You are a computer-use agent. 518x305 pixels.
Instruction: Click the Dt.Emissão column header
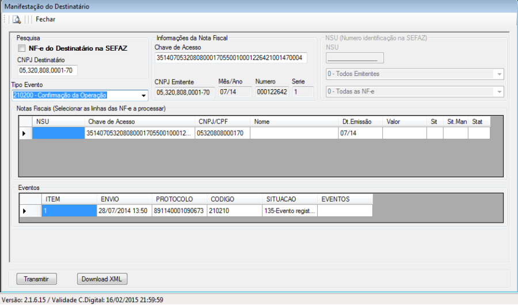(x=360, y=121)
